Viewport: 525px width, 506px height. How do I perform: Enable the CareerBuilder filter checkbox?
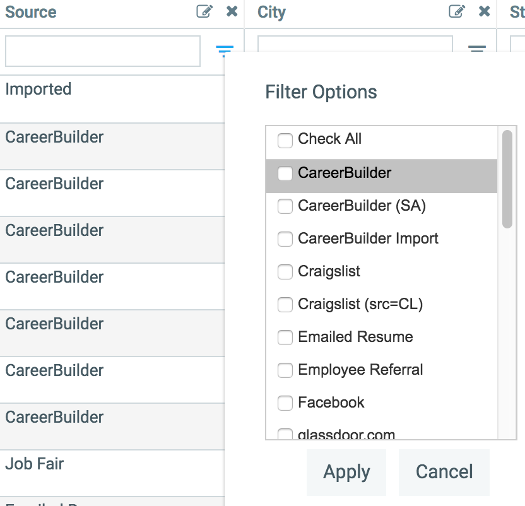click(285, 174)
